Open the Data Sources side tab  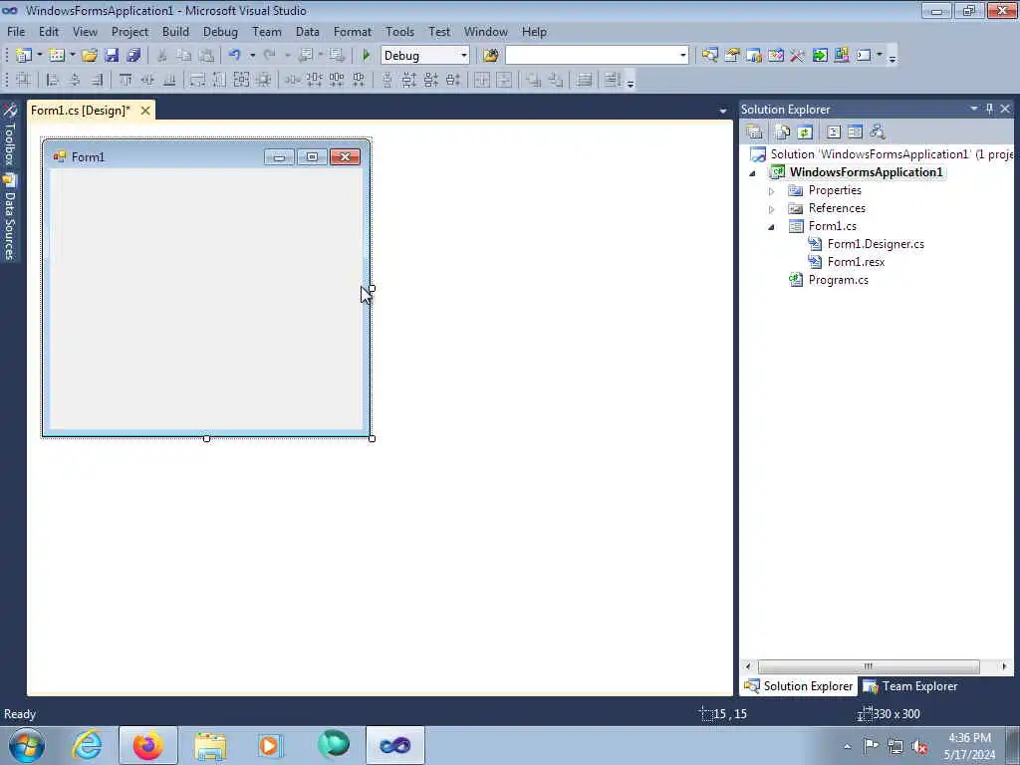tap(10, 216)
